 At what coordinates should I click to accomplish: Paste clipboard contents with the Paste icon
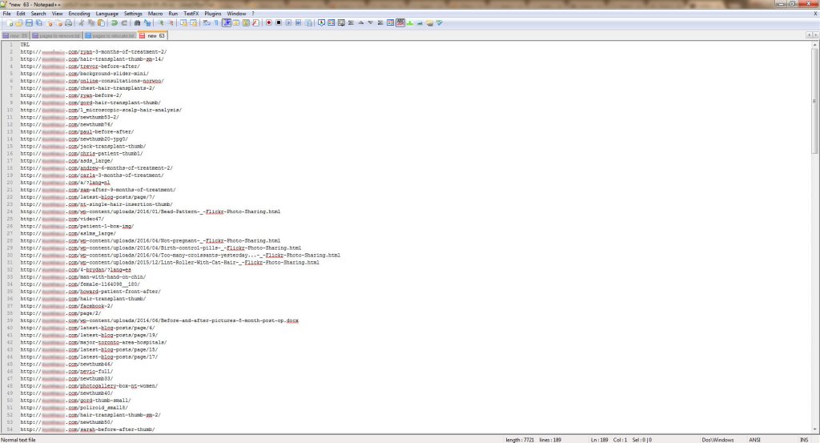pos(101,23)
